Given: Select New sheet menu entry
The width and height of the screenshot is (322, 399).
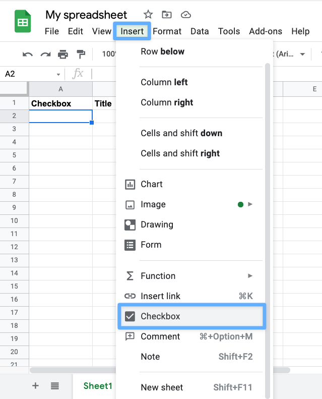Looking at the screenshot, I should coord(189,387).
